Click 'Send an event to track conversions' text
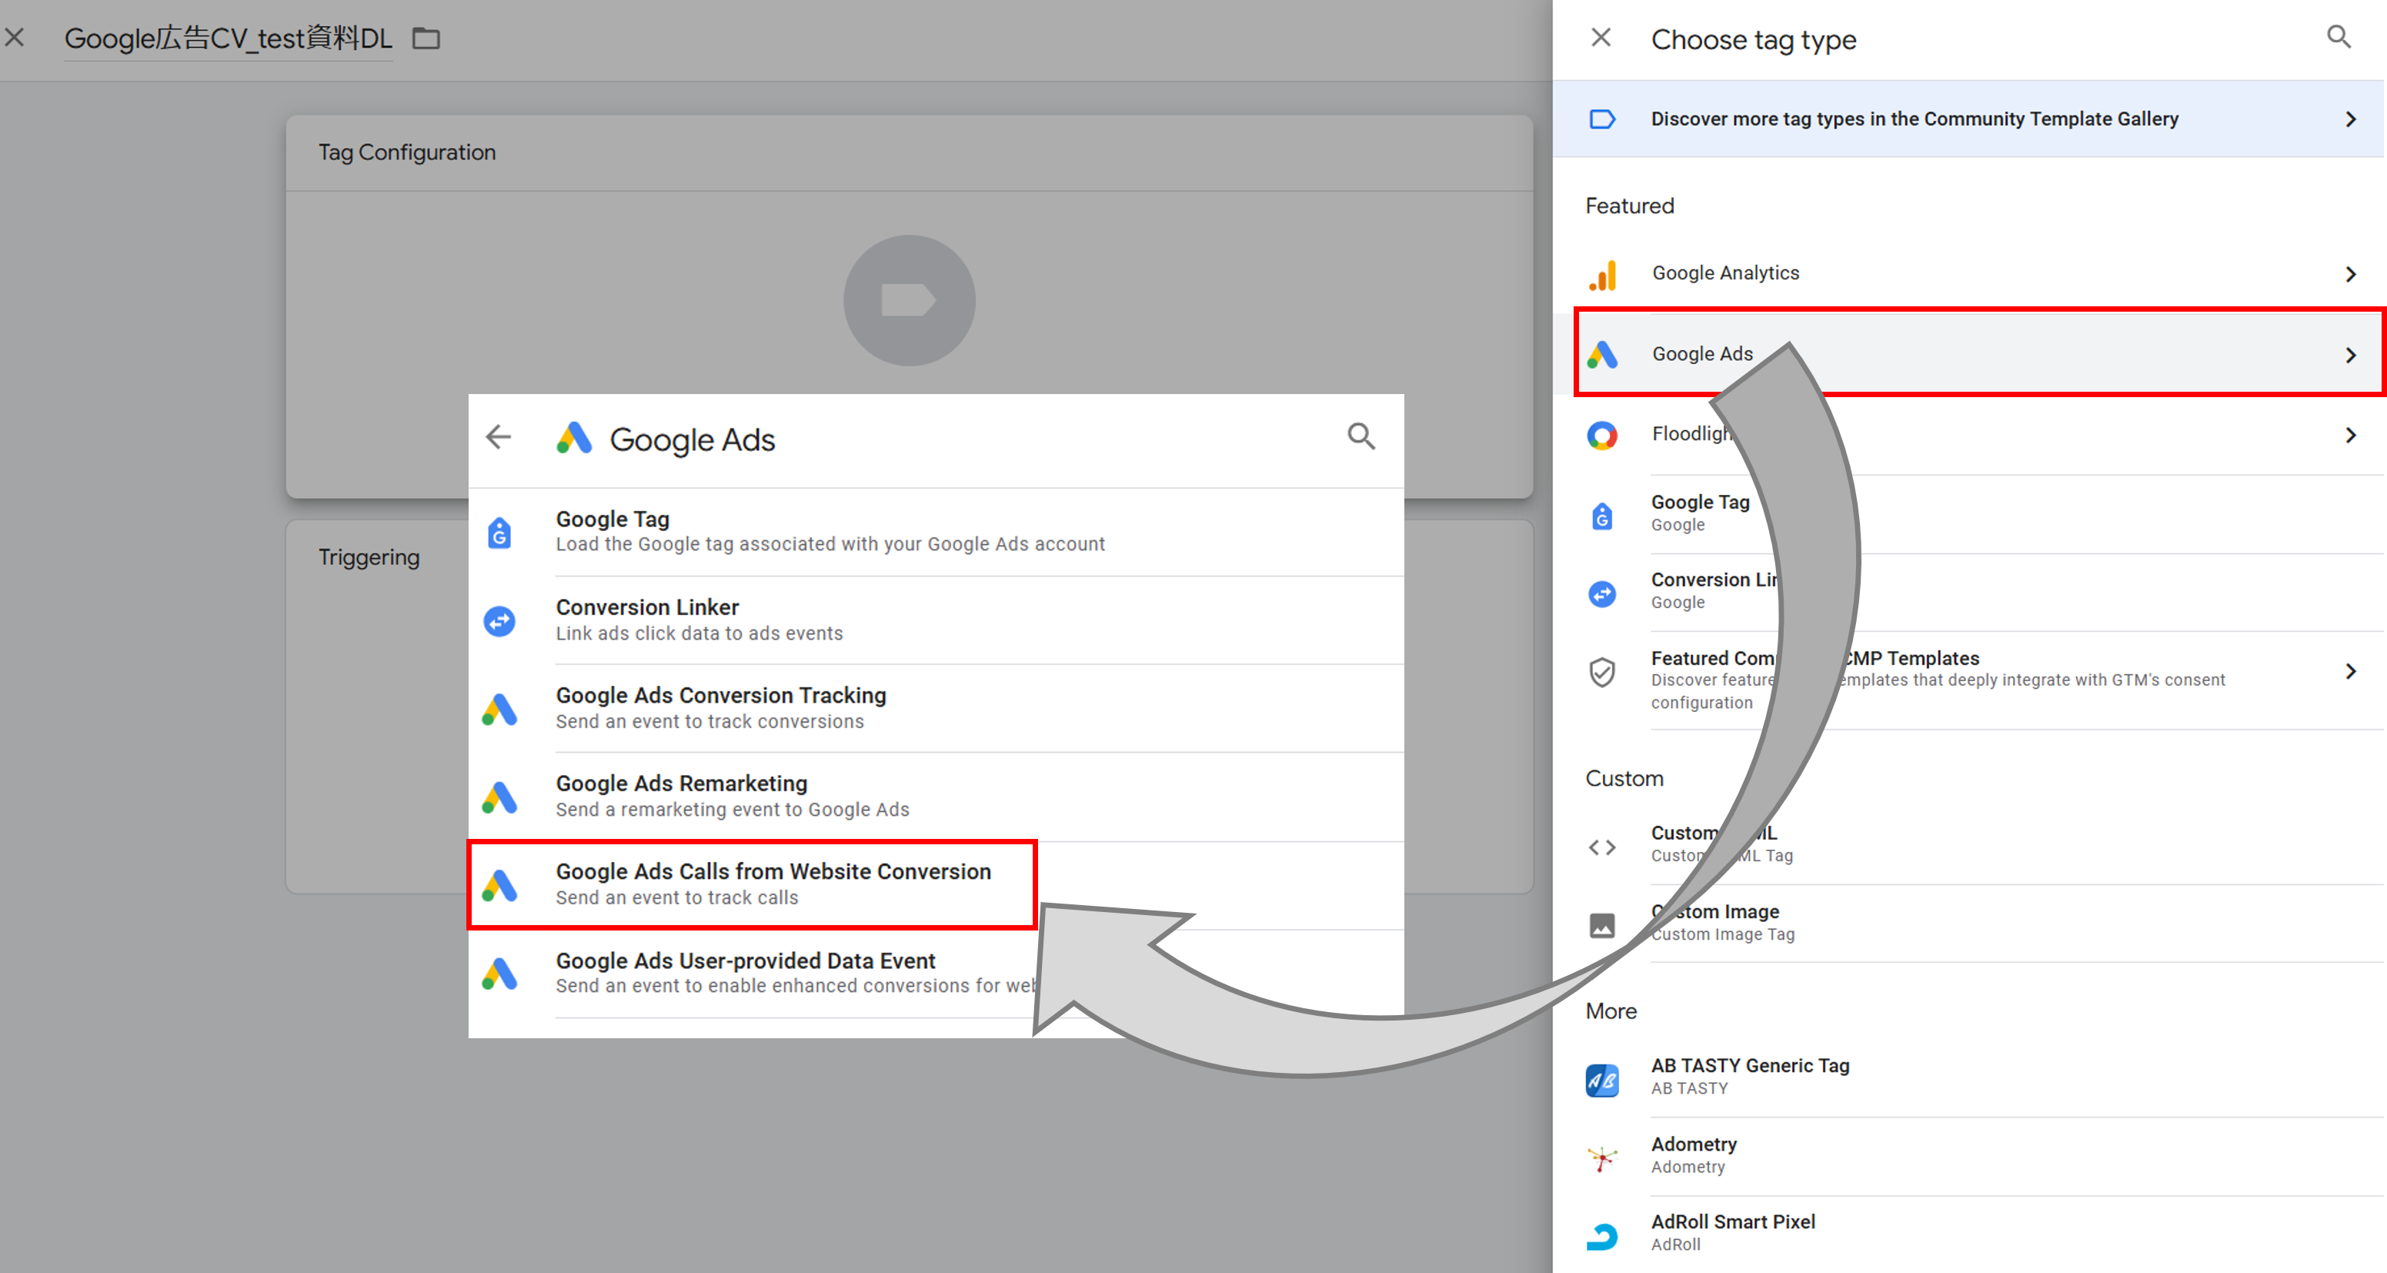The width and height of the screenshot is (2387, 1273). tap(709, 722)
